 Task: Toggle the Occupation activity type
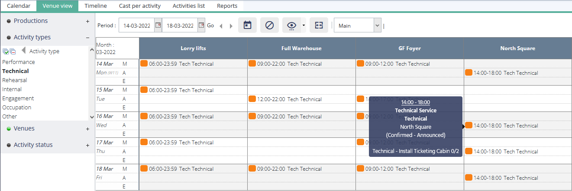[x=17, y=107]
